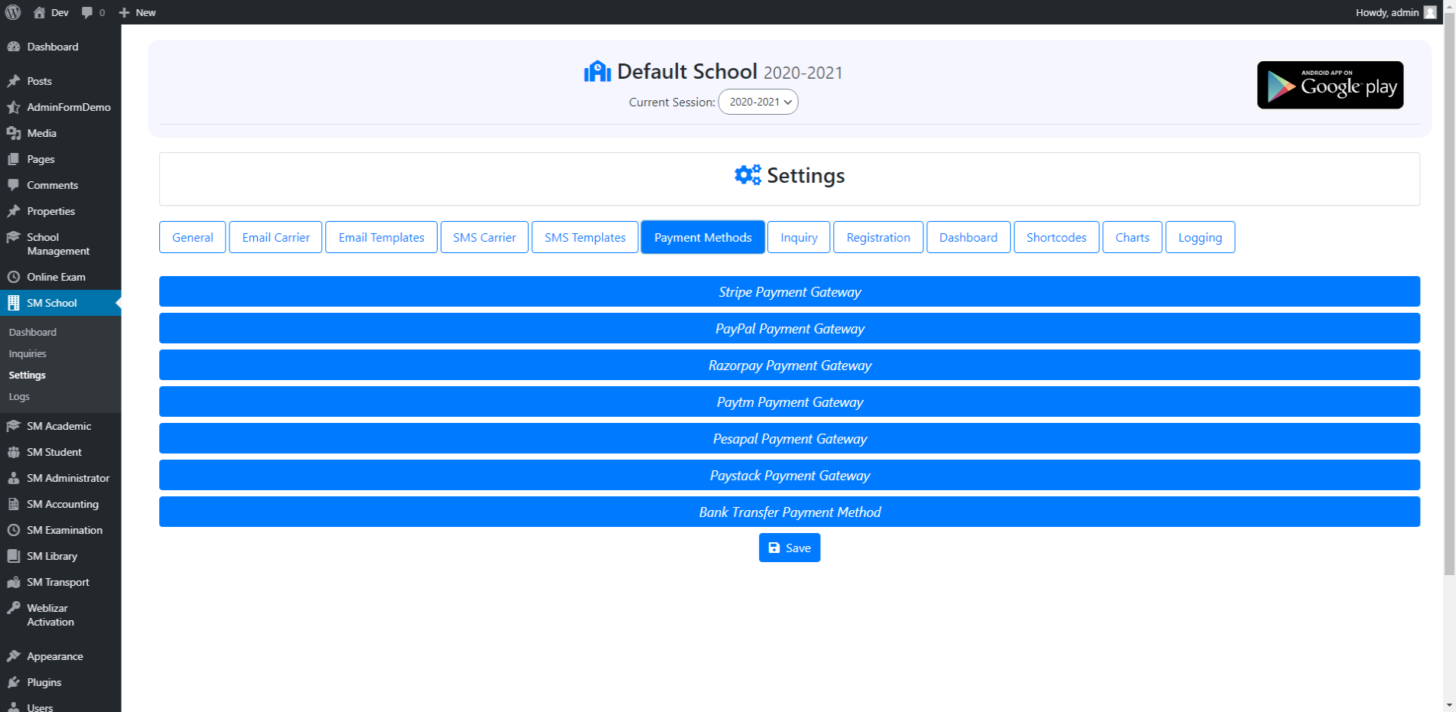Click the Logs item under SM School
Image resolution: width=1456 pixels, height=712 pixels.
tap(19, 396)
